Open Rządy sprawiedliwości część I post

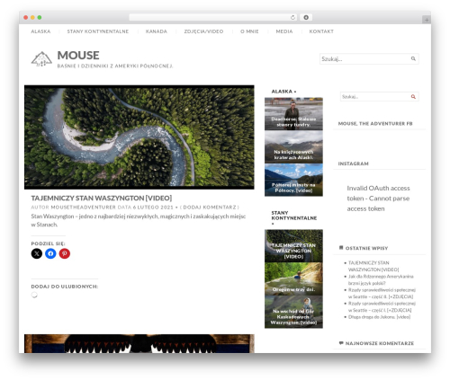tap(382, 306)
